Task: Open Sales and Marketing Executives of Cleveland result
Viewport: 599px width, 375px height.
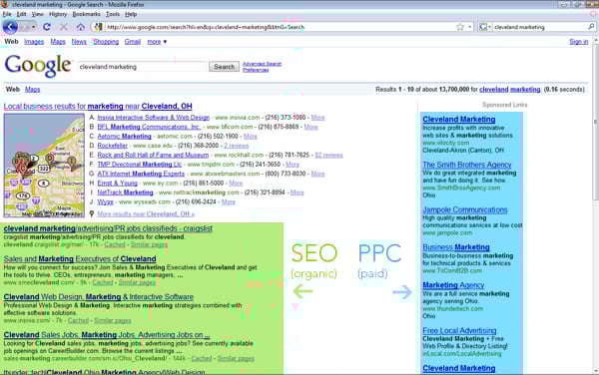Action: coord(80,258)
